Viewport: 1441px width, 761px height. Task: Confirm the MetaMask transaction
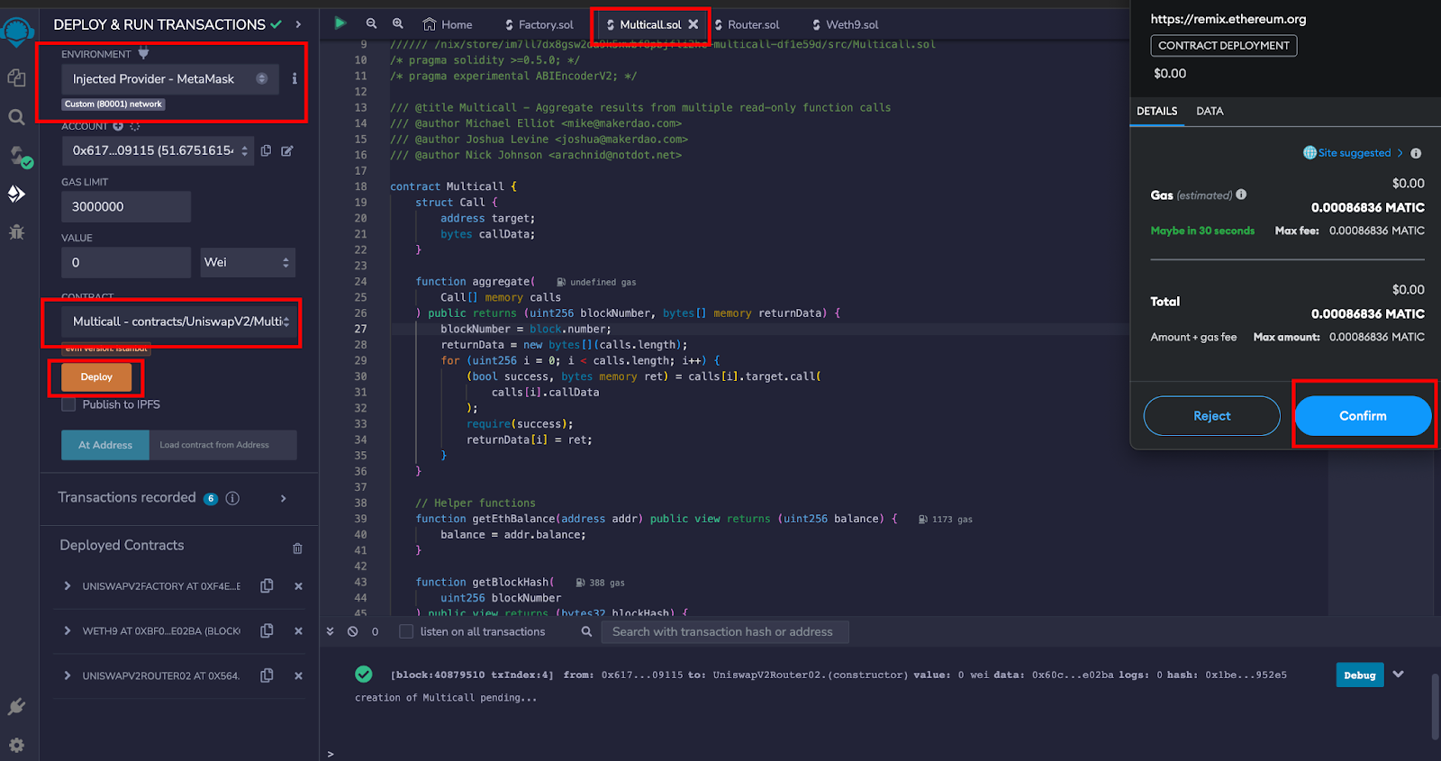click(x=1363, y=416)
